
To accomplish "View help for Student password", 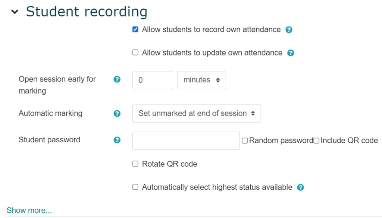I will pyautogui.click(x=117, y=140).
